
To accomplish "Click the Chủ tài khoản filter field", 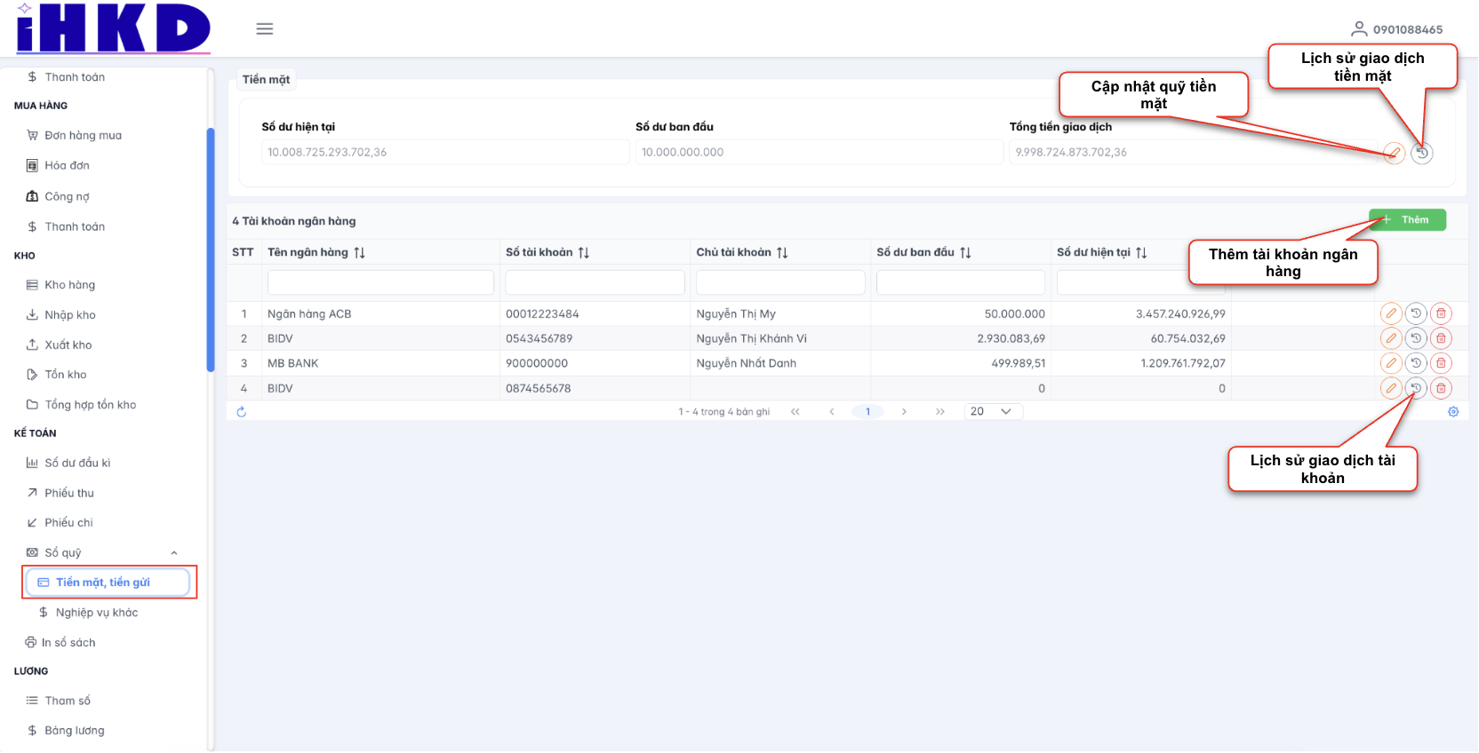I will 779,282.
